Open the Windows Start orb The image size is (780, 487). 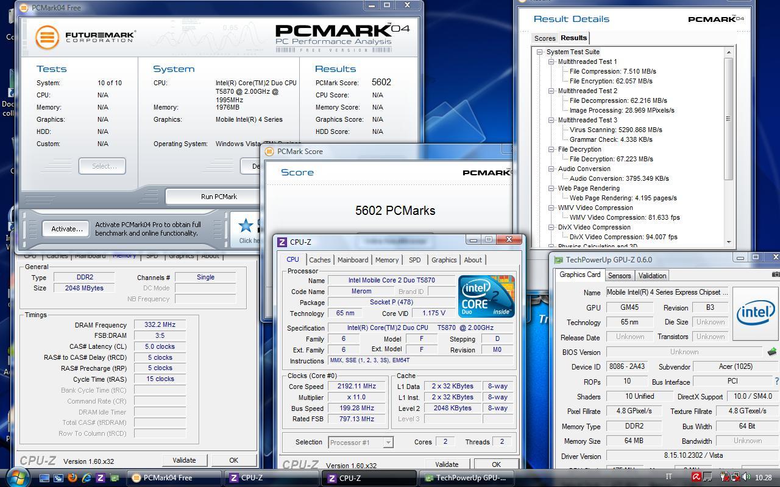17,477
